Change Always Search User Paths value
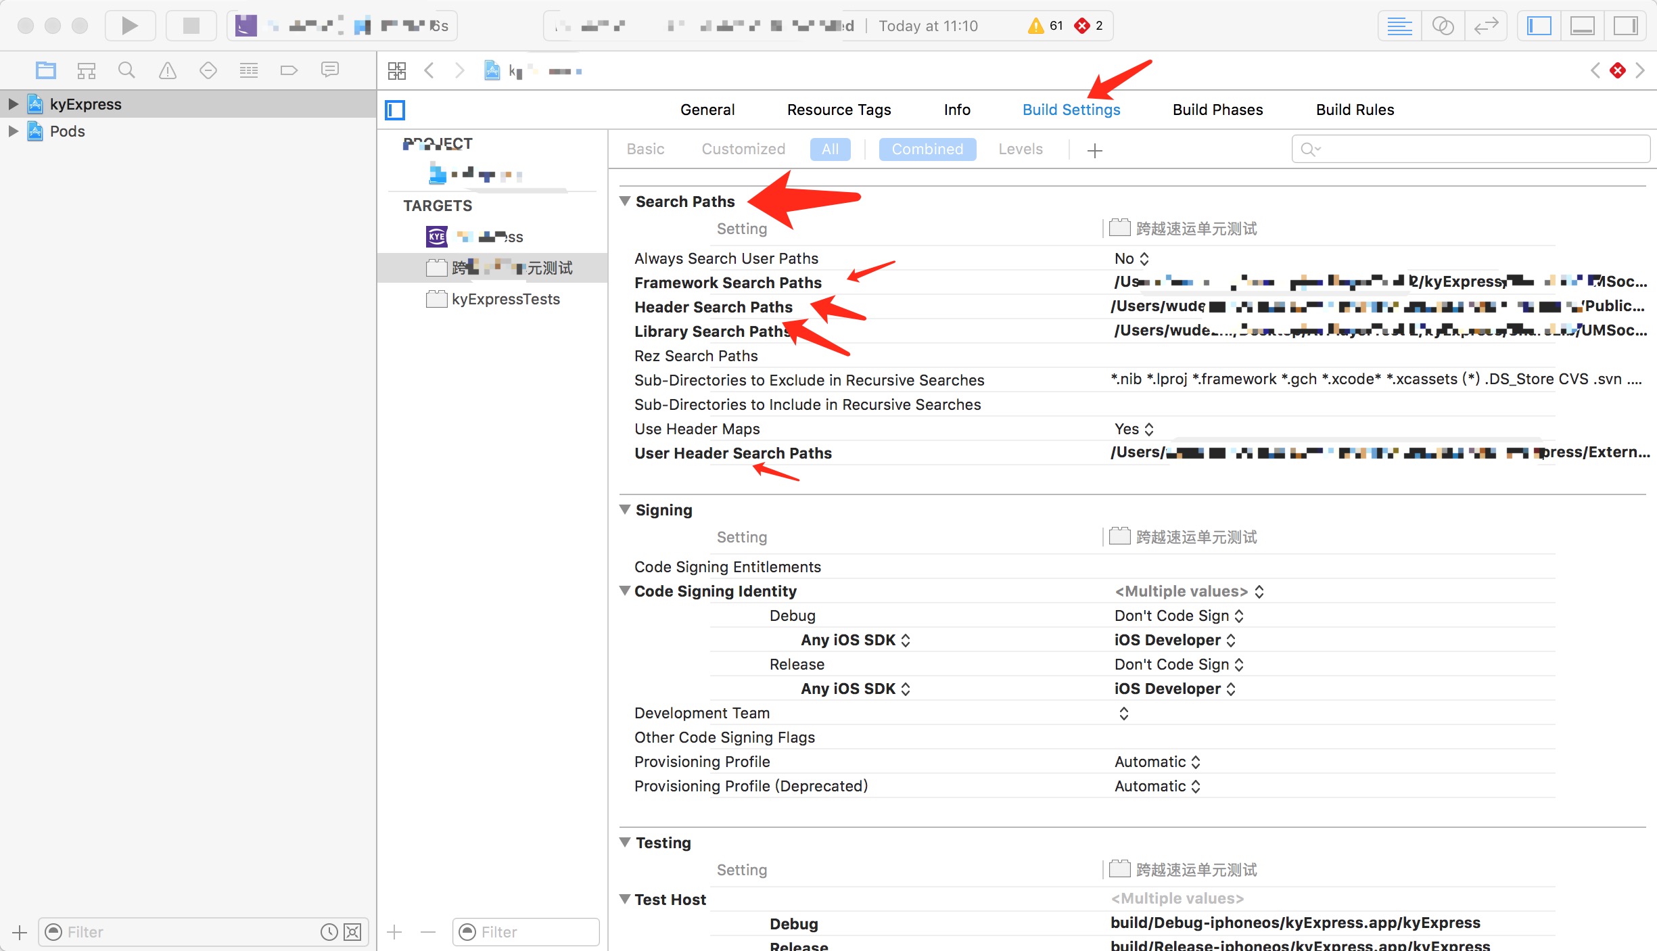 click(x=1131, y=258)
